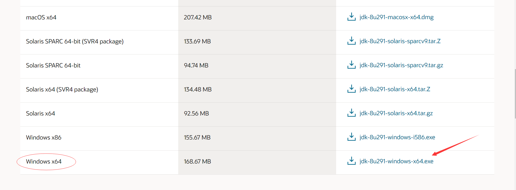Click Solaris SPARC 64-bit (SVR4 package) label
Viewport: 516px width, 190px height.
pos(75,42)
